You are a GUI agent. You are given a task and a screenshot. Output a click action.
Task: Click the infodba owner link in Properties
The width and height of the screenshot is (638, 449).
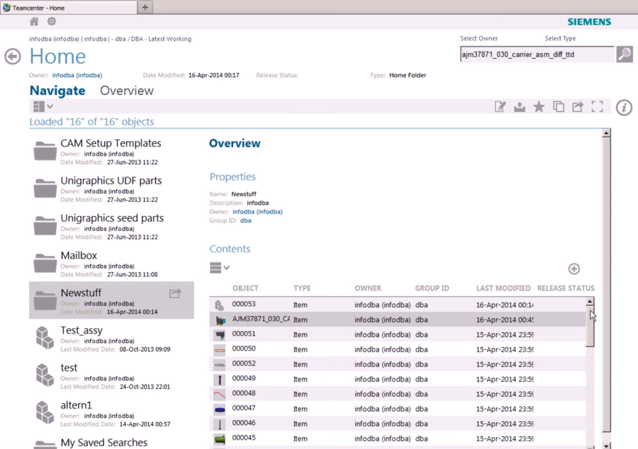point(257,211)
